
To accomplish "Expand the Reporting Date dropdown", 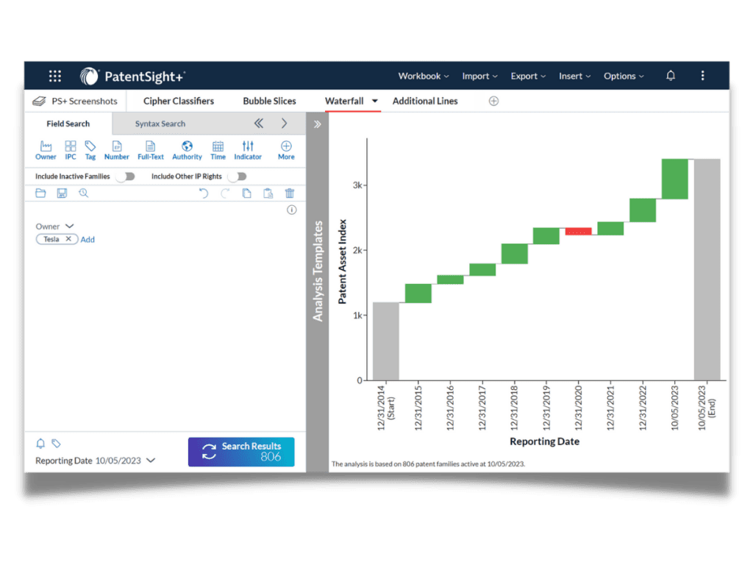I will pos(151,461).
